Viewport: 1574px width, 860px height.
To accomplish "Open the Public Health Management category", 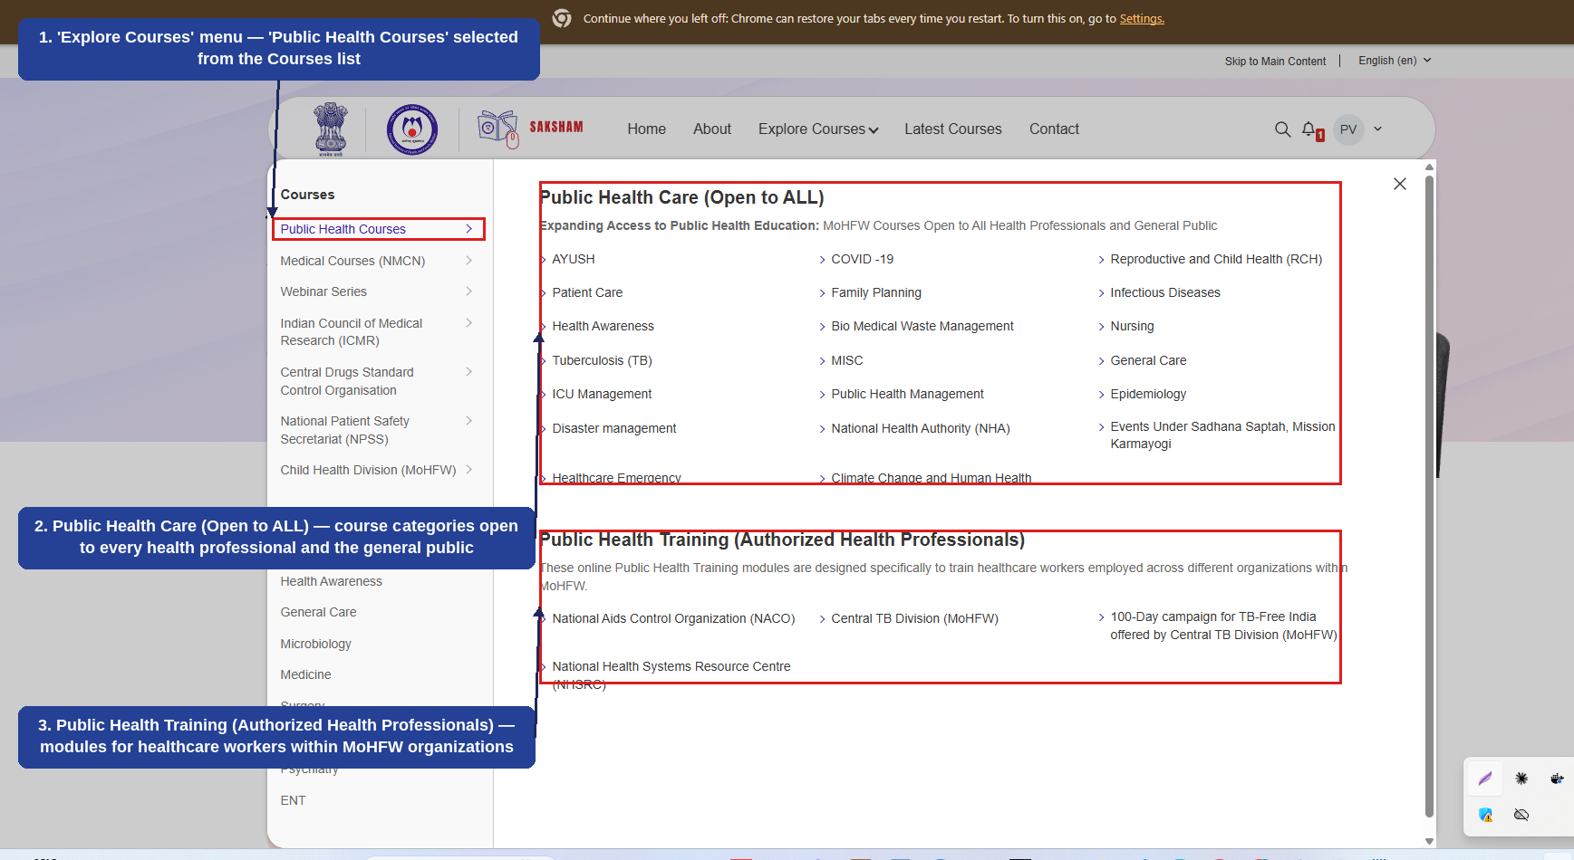I will click(907, 394).
